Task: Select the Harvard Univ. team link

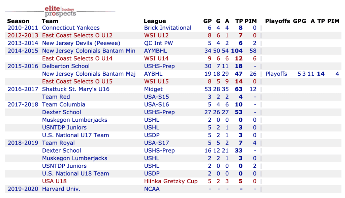Action: pyautogui.click(x=61, y=189)
